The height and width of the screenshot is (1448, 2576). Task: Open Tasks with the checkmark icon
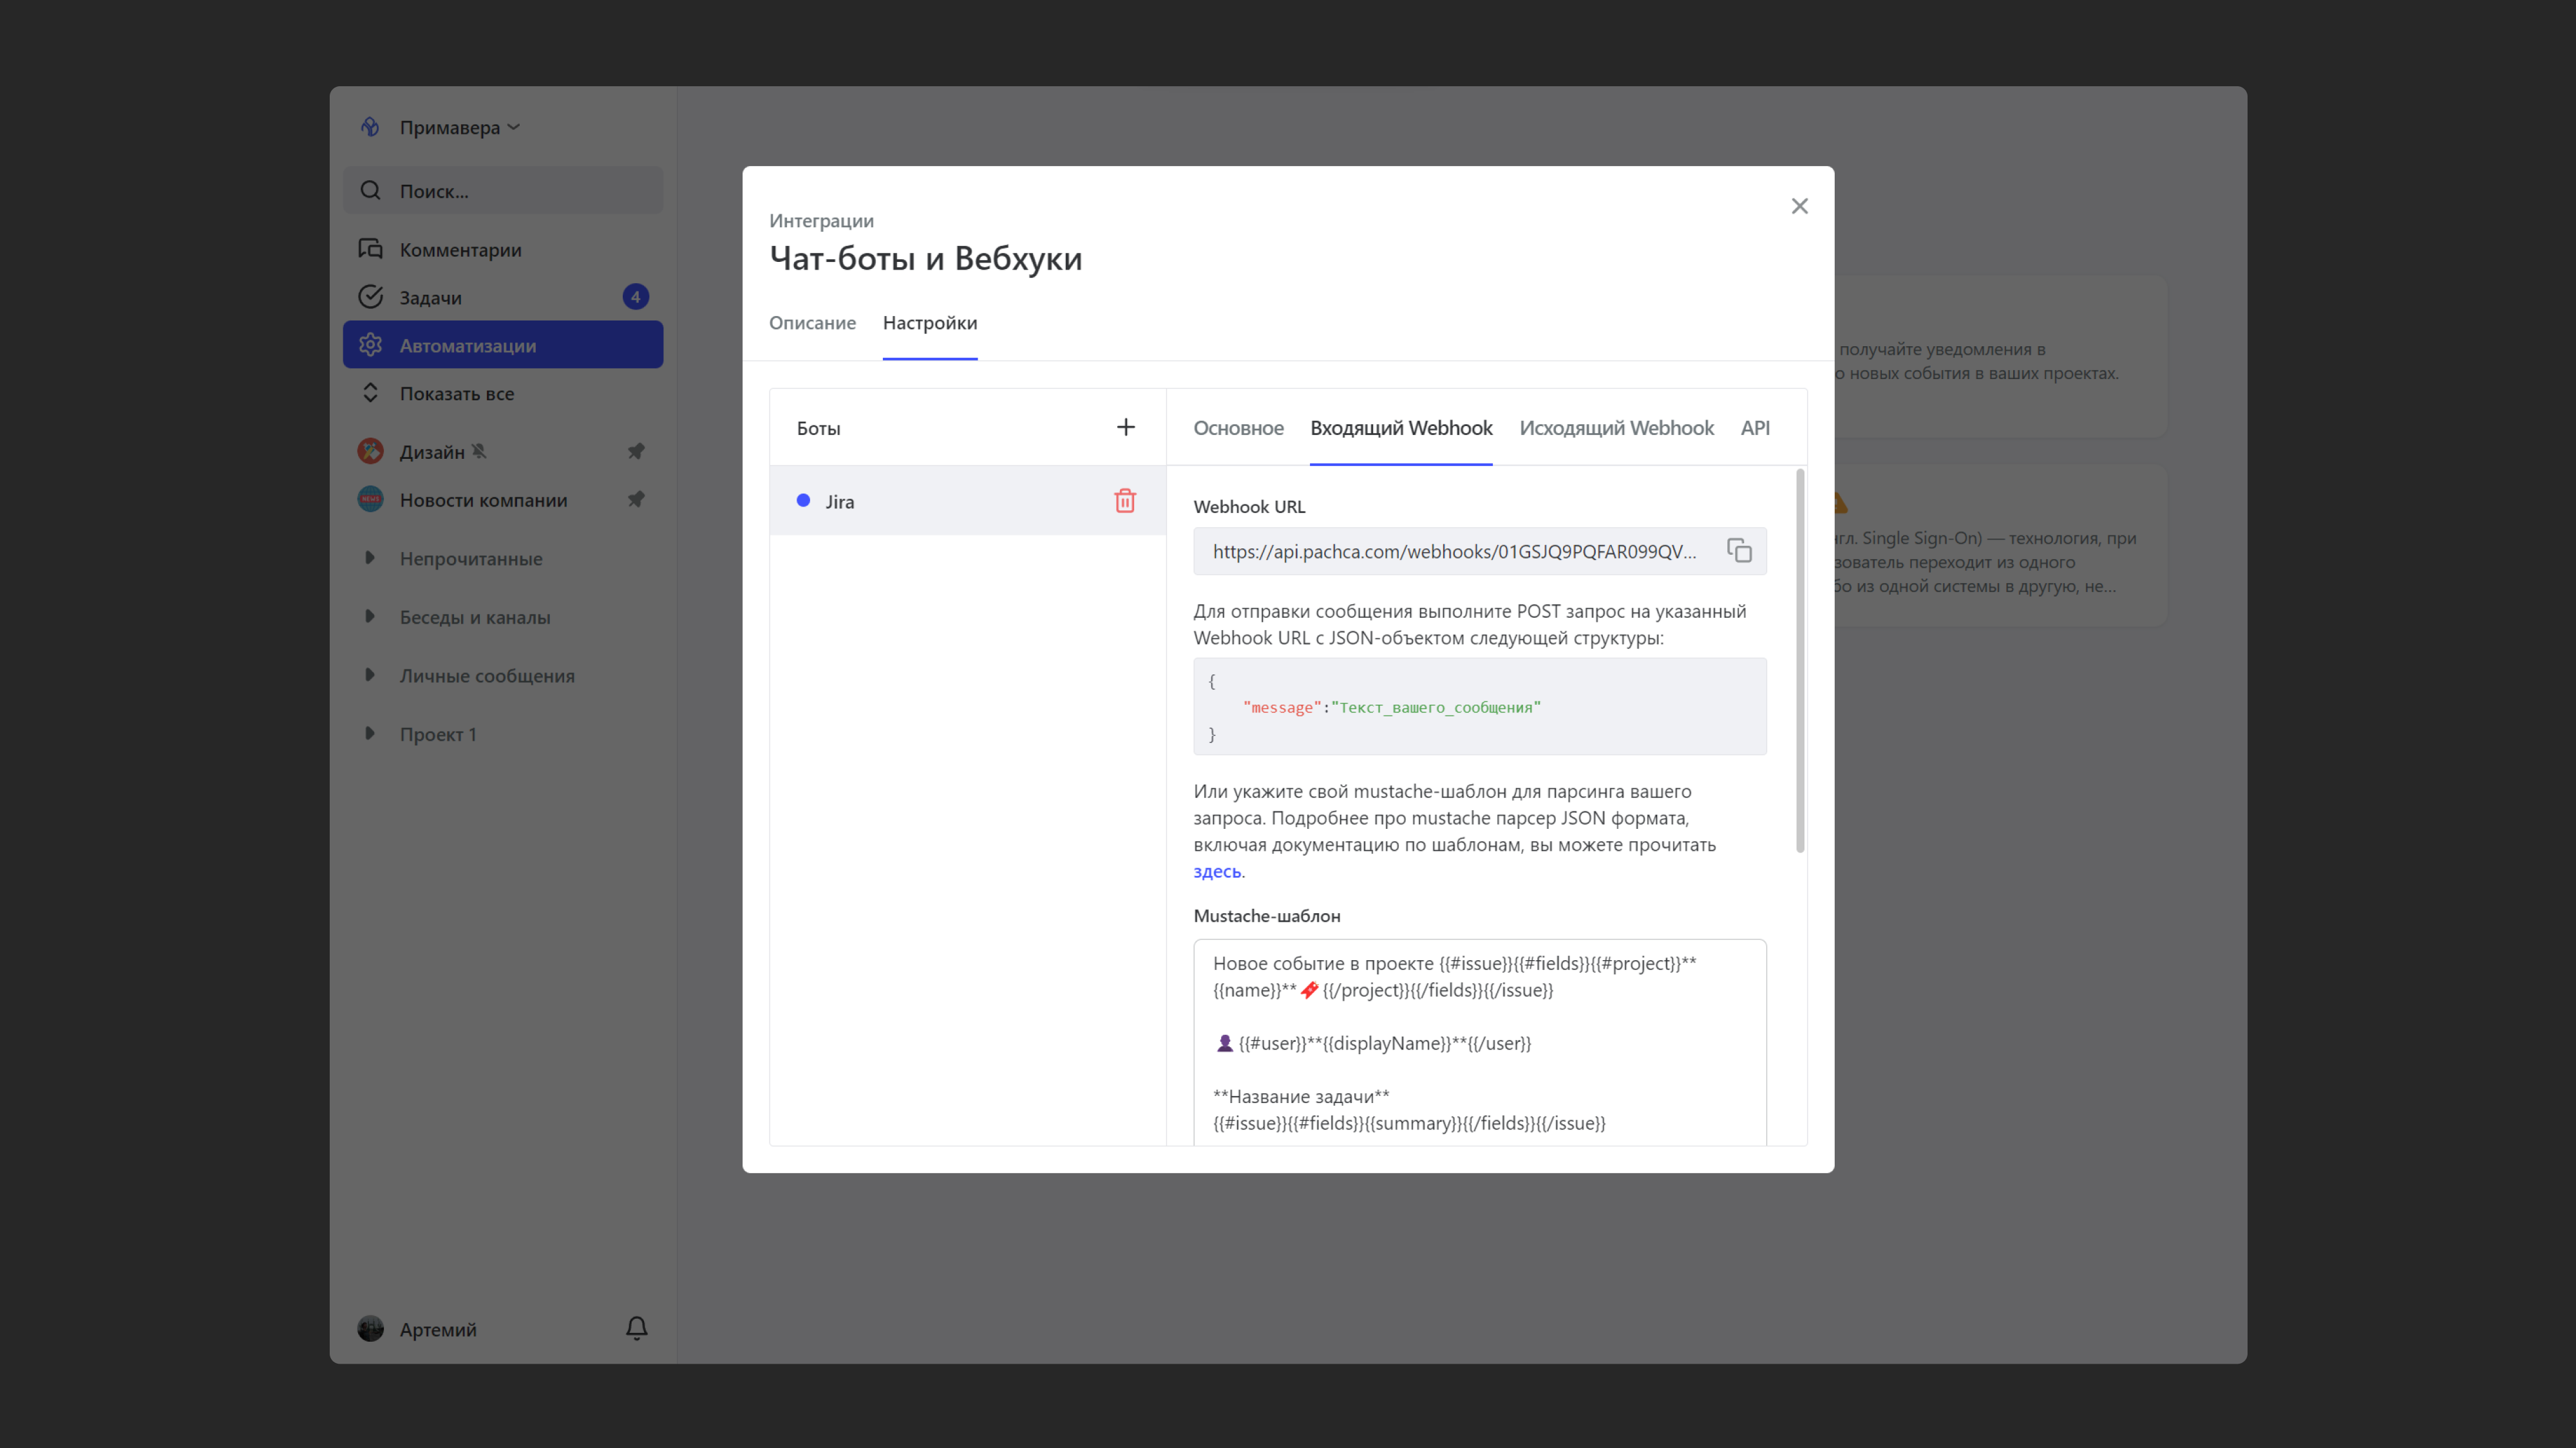(x=371, y=297)
